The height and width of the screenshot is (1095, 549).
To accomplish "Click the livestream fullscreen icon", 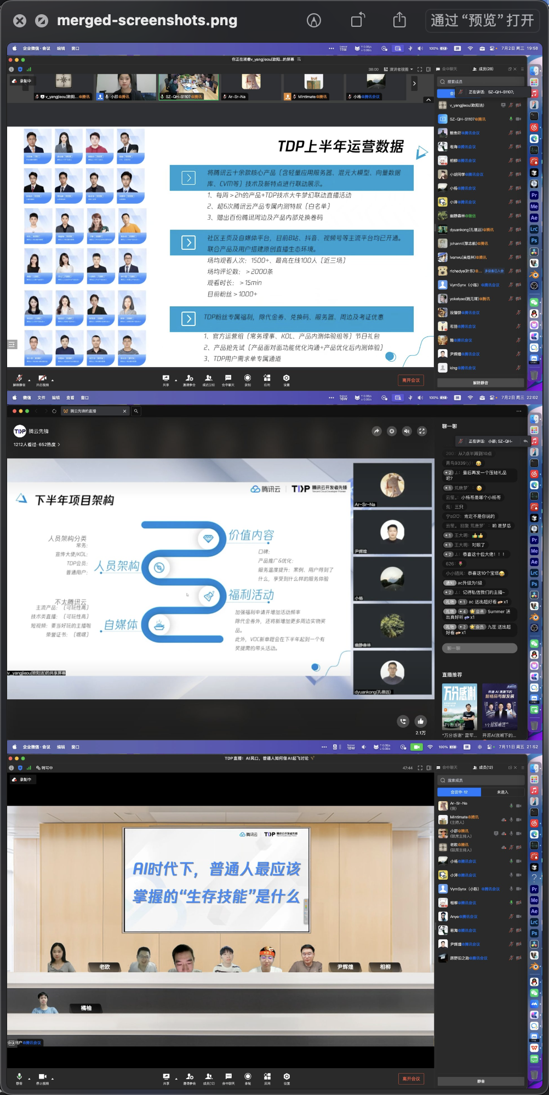I will (x=422, y=431).
